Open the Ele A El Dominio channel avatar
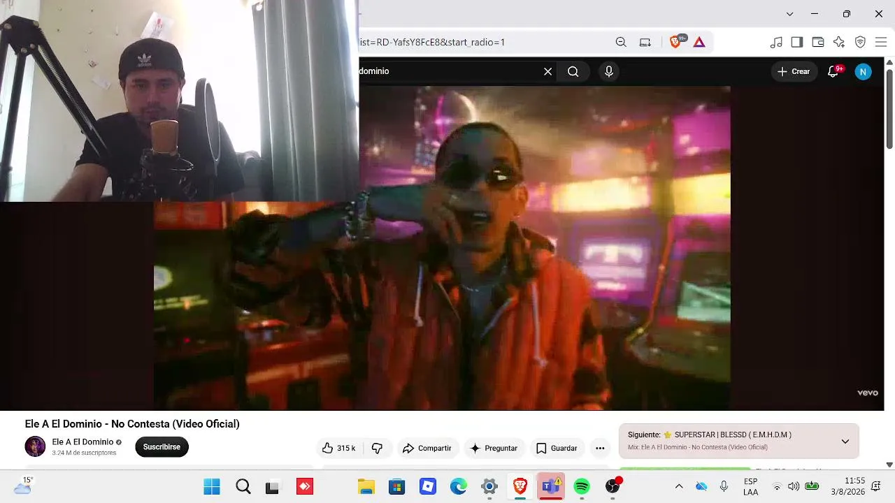 pyautogui.click(x=35, y=446)
